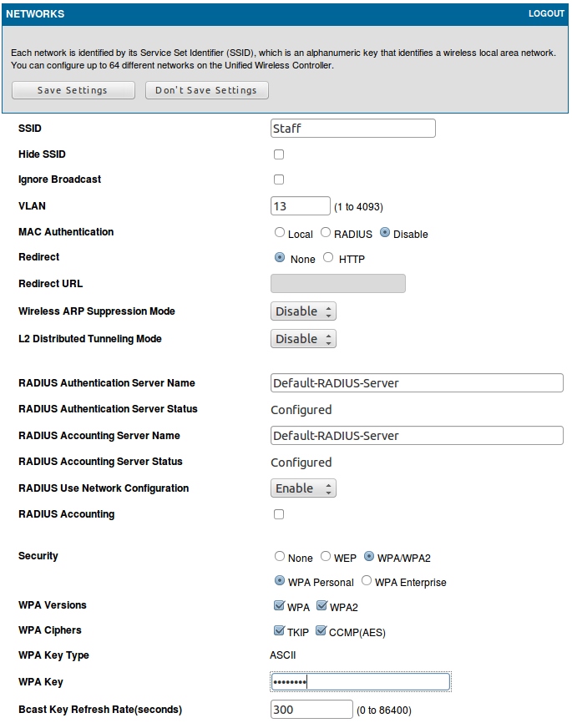Check the Ignore Broadcast checkbox

279,179
